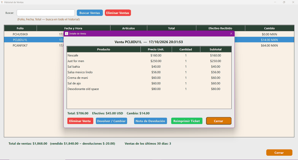Select the Sal bahia product row
Screen dimensions: 298x160
pyautogui.click(x=149, y=67)
